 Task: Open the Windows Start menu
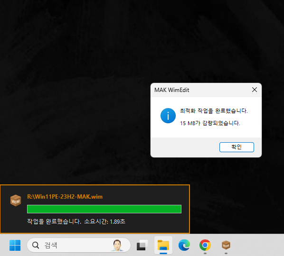pyautogui.click(x=15, y=246)
